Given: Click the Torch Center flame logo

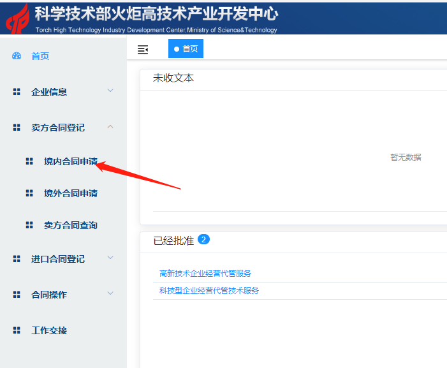Looking at the screenshot, I should click(18, 19).
